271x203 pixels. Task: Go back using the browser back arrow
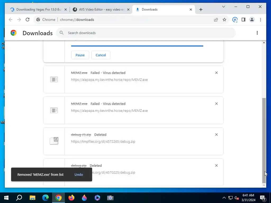tap(11, 20)
